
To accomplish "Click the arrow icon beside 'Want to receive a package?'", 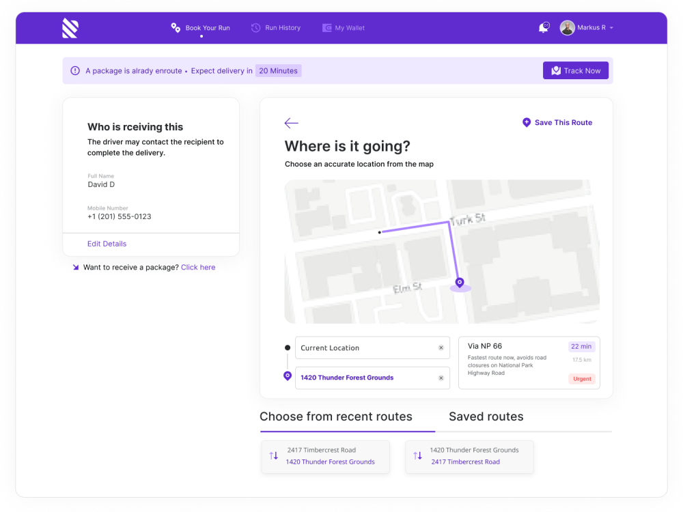I will [x=76, y=268].
